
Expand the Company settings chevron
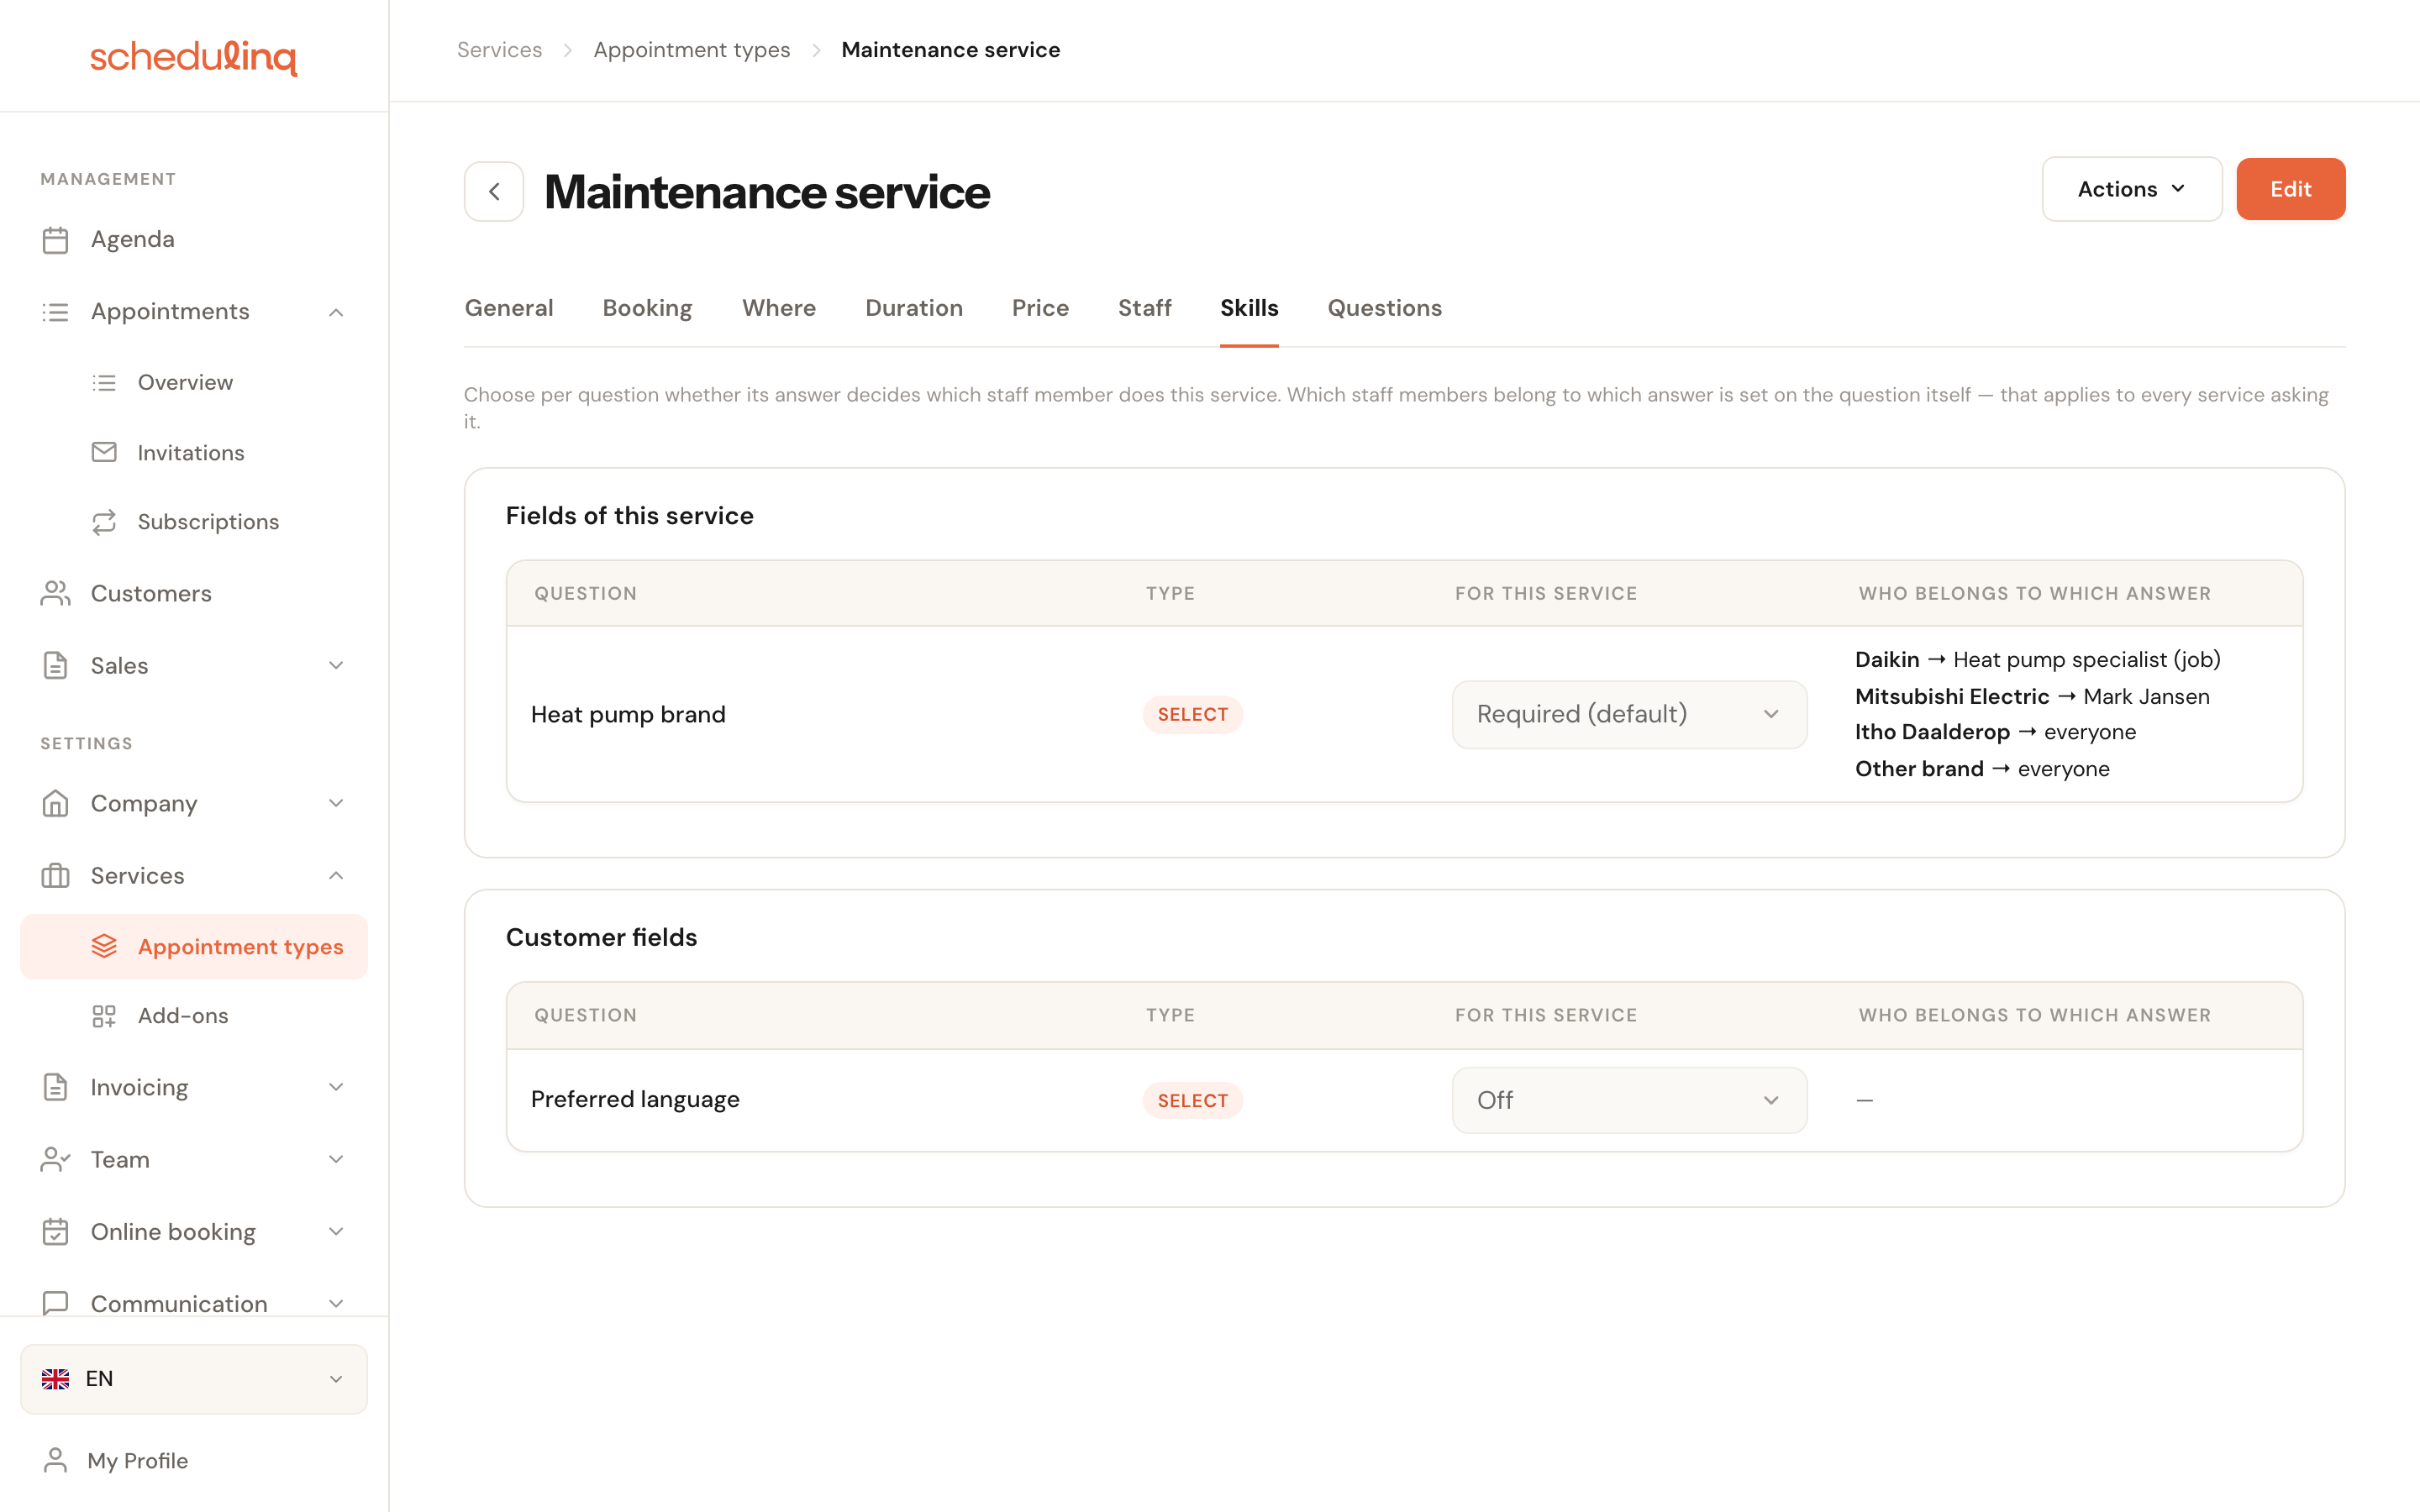[336, 803]
